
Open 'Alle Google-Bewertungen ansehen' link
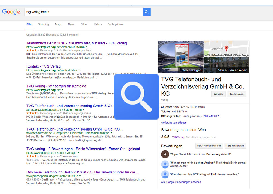click(181, 182)
